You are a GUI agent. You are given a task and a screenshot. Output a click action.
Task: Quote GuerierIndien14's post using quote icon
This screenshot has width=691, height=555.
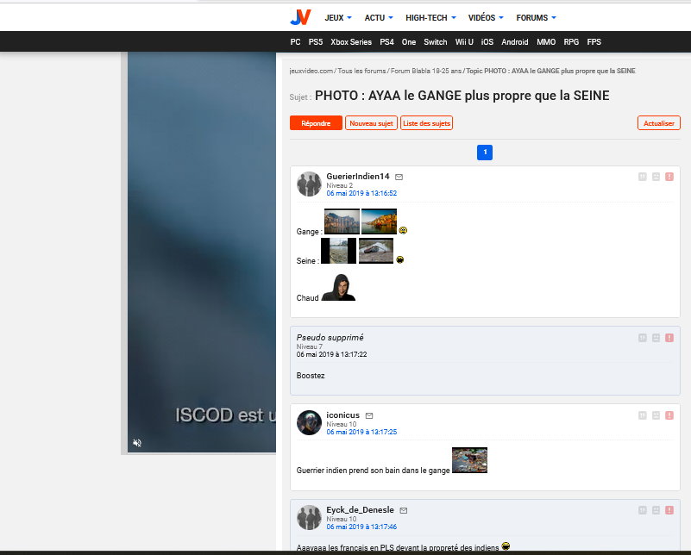coord(642,177)
